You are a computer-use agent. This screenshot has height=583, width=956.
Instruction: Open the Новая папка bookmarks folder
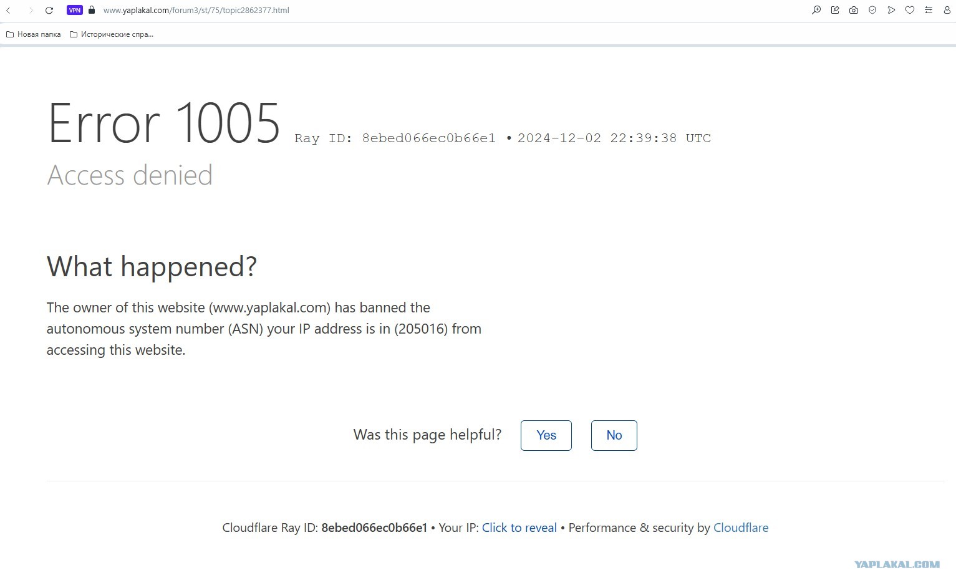34,34
